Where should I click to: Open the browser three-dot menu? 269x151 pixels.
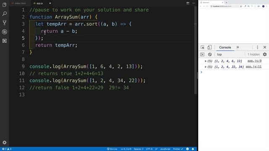click(267, 6)
